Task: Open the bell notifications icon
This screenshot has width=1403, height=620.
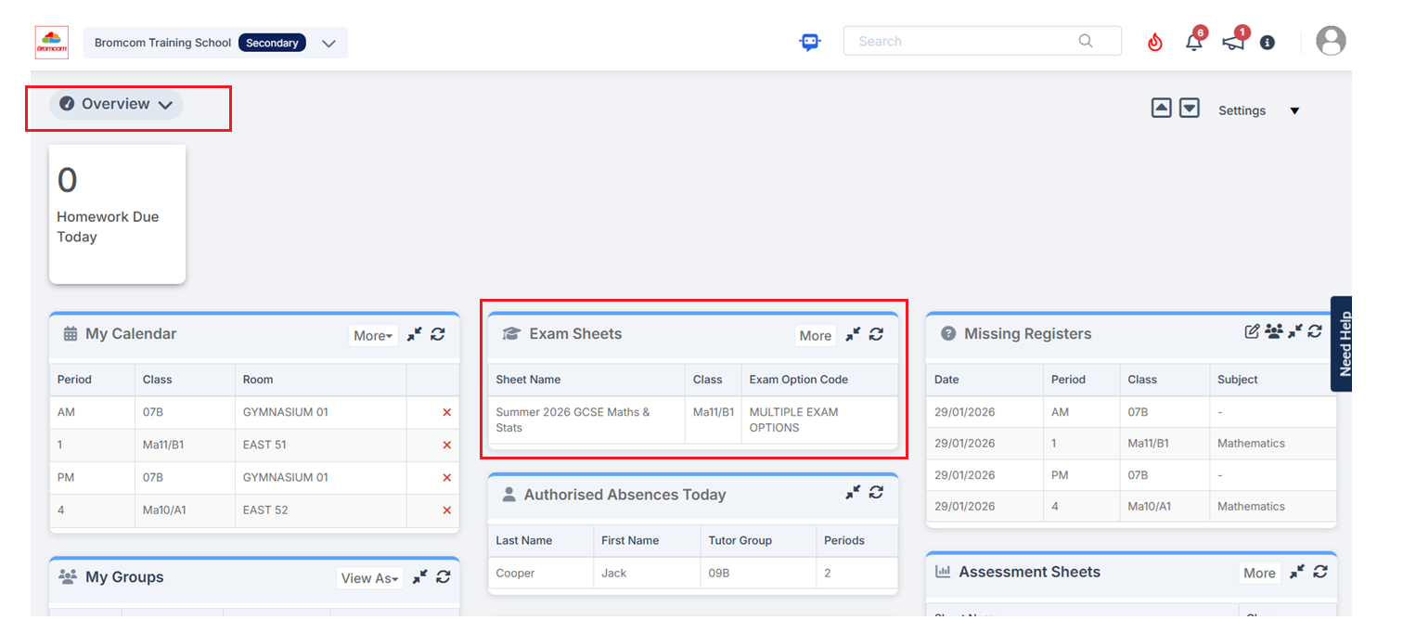Action: pyautogui.click(x=1194, y=42)
